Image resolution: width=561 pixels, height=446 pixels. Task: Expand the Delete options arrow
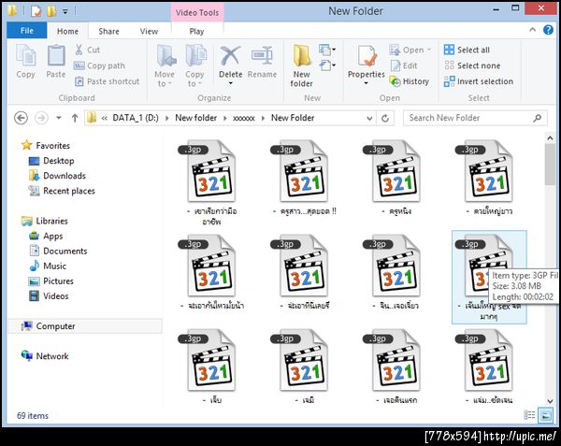point(230,83)
